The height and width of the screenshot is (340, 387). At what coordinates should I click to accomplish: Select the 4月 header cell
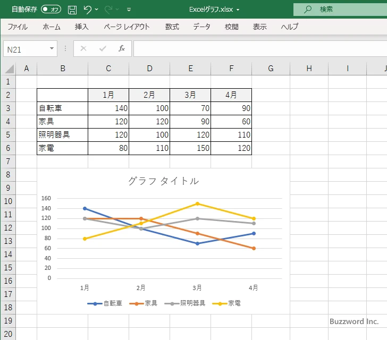coord(231,95)
